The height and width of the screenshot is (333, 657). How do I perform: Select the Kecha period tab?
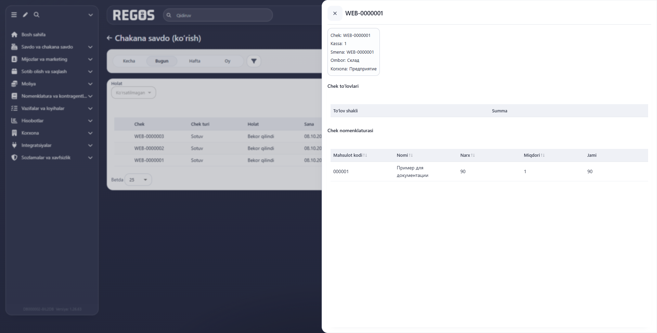(x=129, y=61)
